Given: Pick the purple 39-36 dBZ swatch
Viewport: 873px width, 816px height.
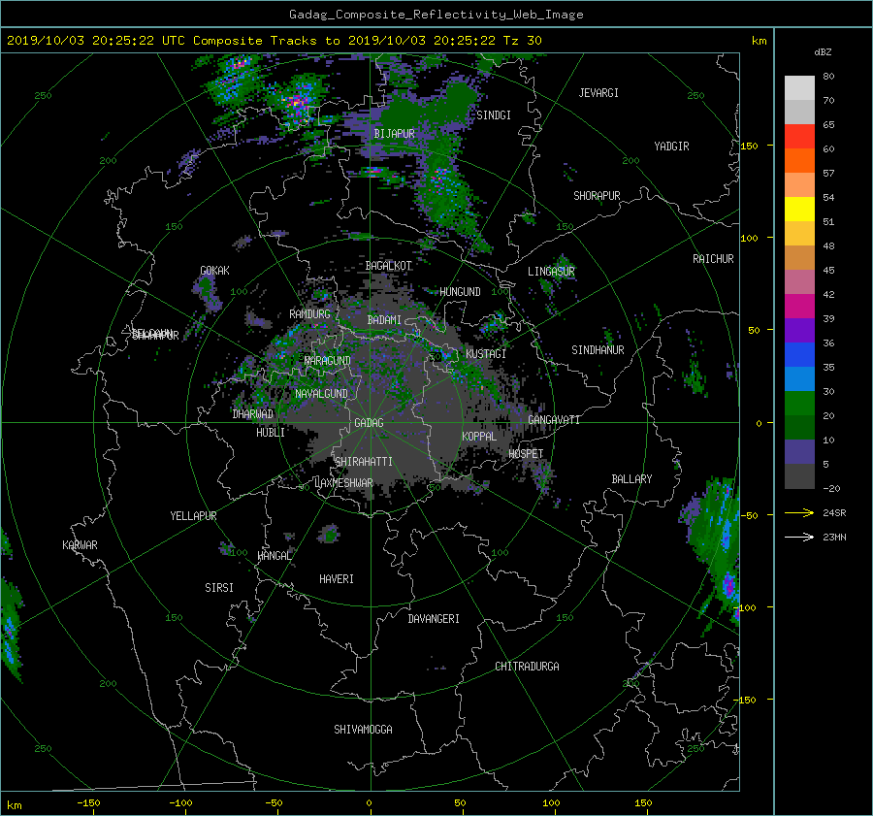Looking at the screenshot, I should 799,330.
